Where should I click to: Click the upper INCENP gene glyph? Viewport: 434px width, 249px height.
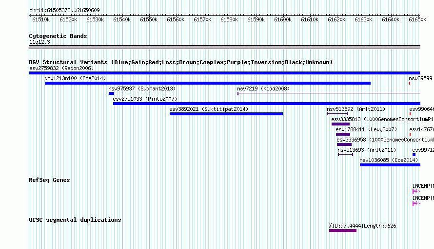point(416,191)
